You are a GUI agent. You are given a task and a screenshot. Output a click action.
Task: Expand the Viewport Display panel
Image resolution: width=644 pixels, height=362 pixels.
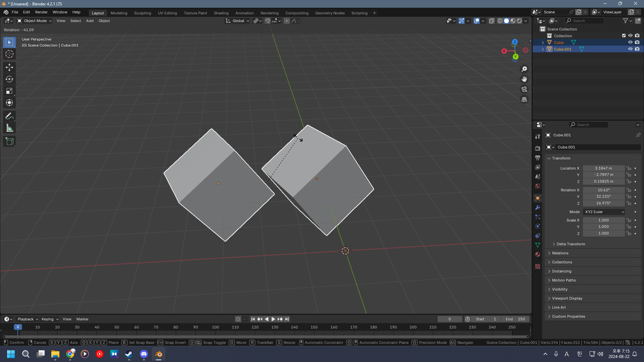tap(567, 298)
